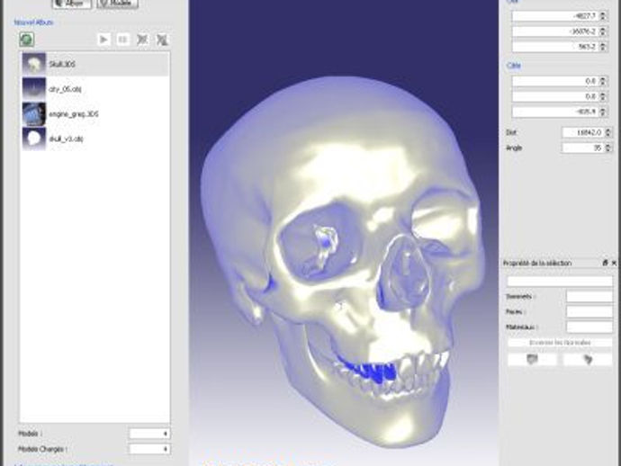The width and height of the screenshot is (621, 466).
Task: Click the Faces value field
Action: point(589,311)
